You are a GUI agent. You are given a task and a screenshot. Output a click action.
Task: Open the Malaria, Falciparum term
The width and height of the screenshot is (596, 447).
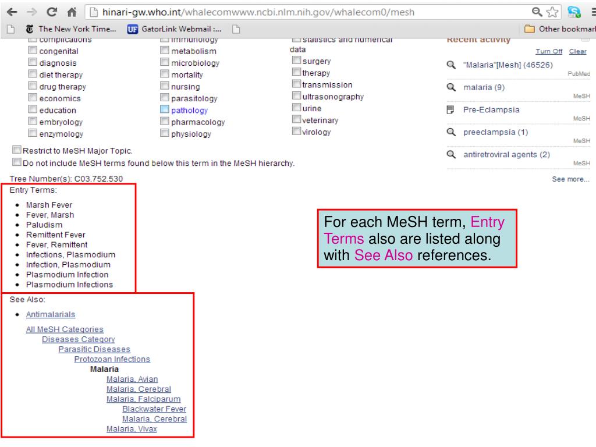143,399
